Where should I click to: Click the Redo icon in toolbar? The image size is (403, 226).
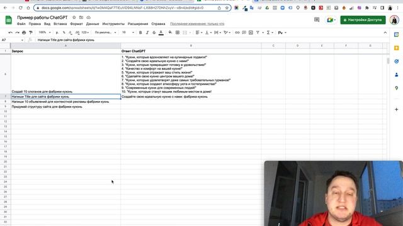[17, 33]
